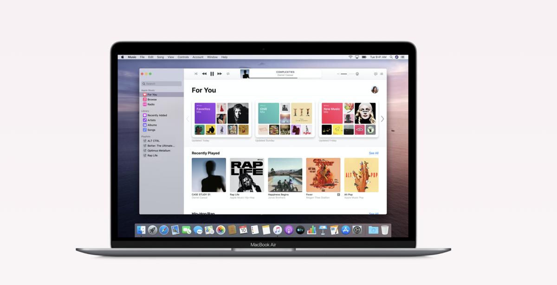The image size is (557, 285).
Task: Open Browse in the sidebar
Action: point(162,99)
